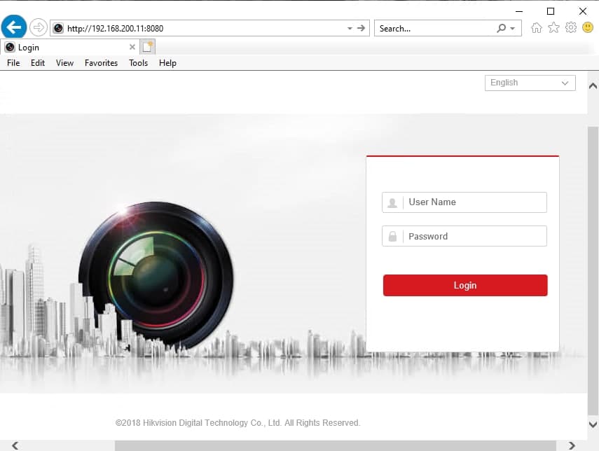Open the Help menu
The width and height of the screenshot is (599, 451).
point(167,63)
